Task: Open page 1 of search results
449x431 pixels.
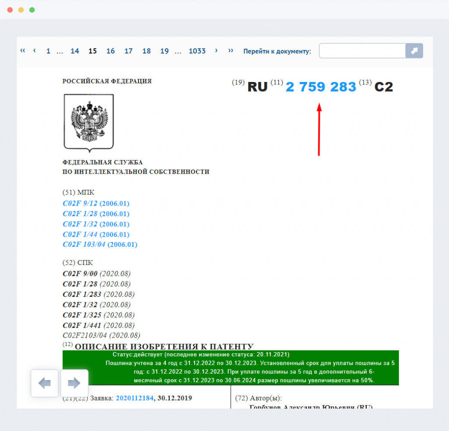Action: [x=48, y=51]
